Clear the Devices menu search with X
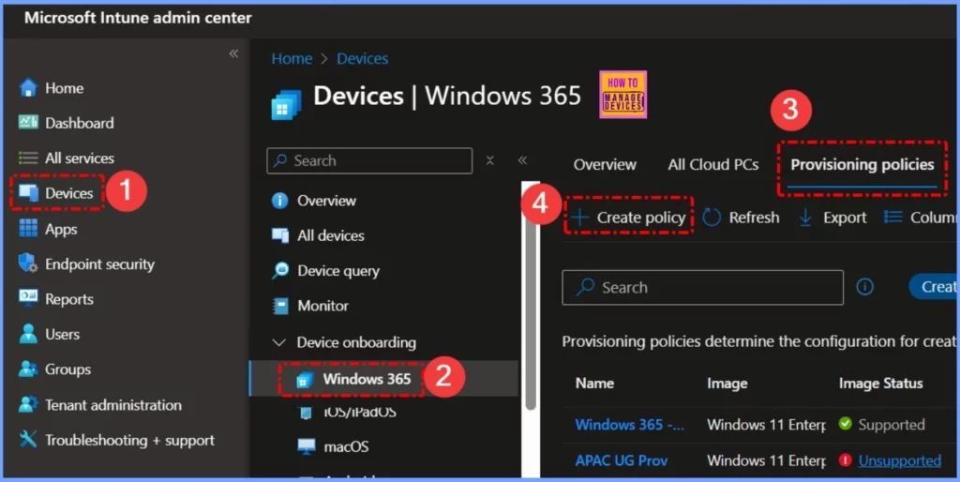 pos(489,160)
